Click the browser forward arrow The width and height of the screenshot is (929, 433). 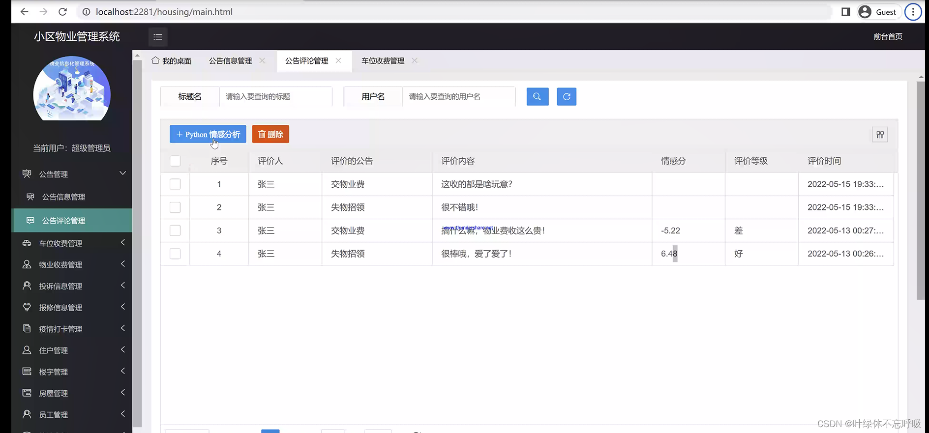point(43,12)
